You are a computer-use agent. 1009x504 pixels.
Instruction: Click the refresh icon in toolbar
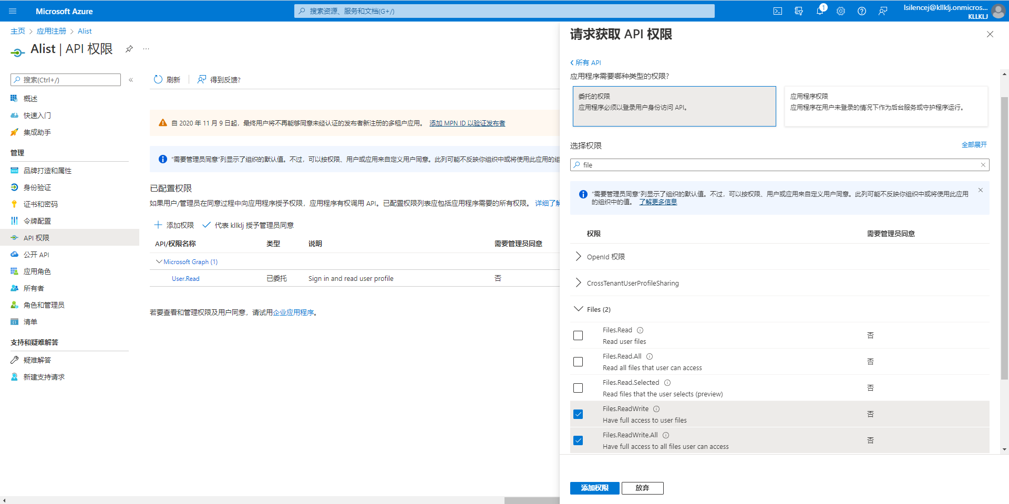tap(158, 79)
